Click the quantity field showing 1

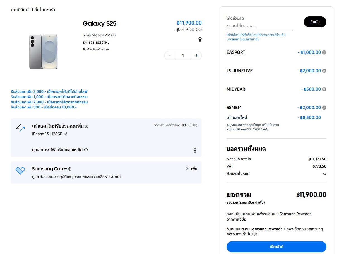pos(183,55)
